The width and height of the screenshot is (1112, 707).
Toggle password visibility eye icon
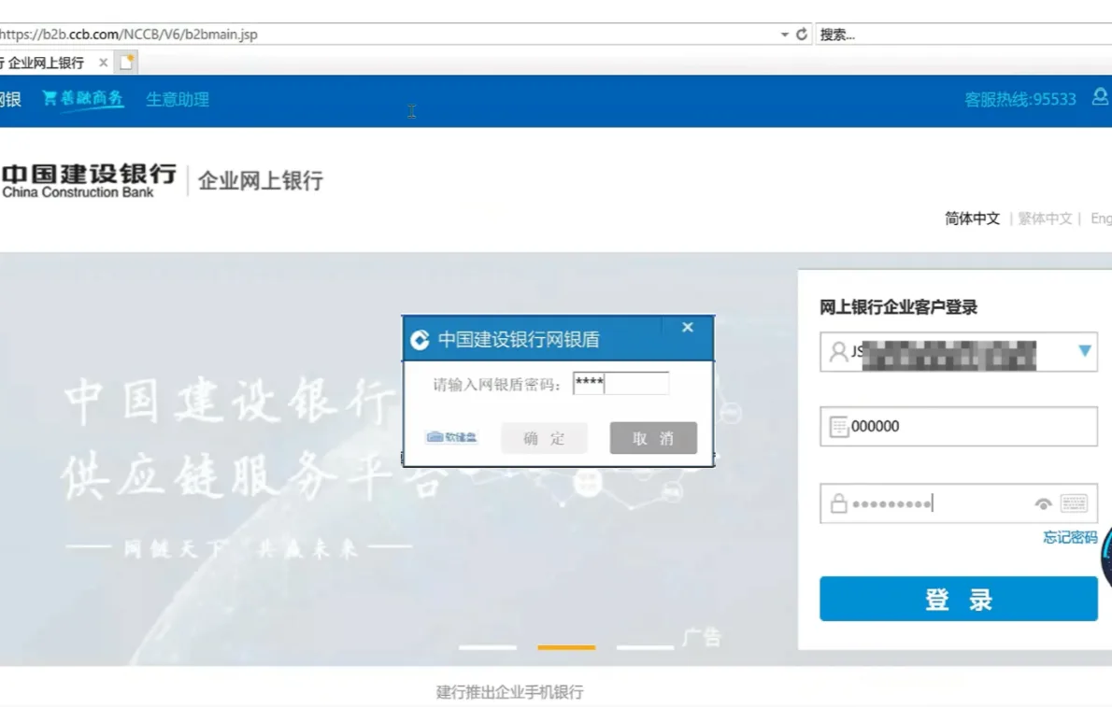(x=1043, y=504)
